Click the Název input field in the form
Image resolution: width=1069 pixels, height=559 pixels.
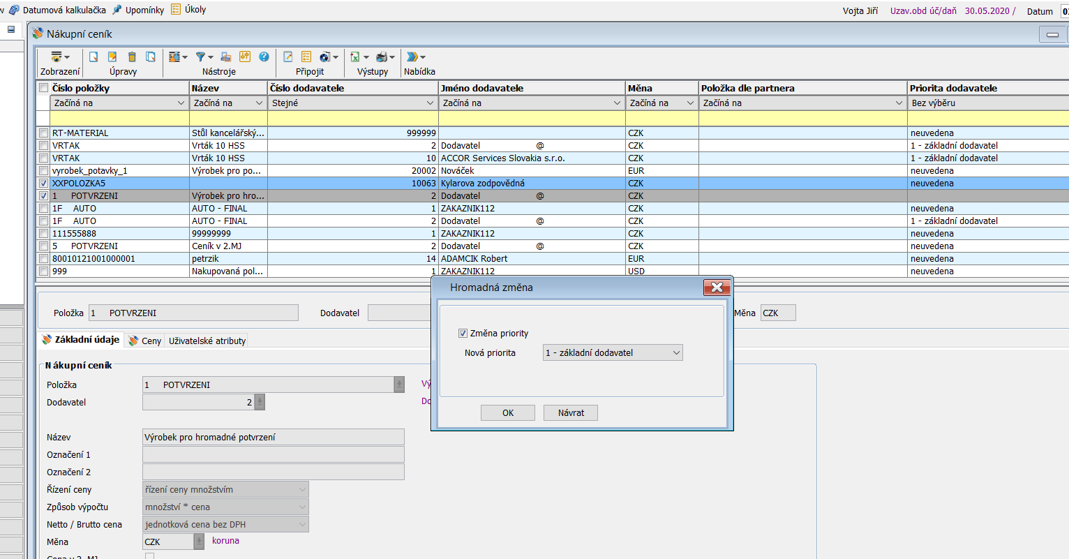coord(273,438)
